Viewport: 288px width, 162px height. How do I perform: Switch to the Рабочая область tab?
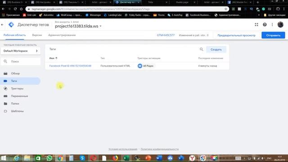(14, 35)
